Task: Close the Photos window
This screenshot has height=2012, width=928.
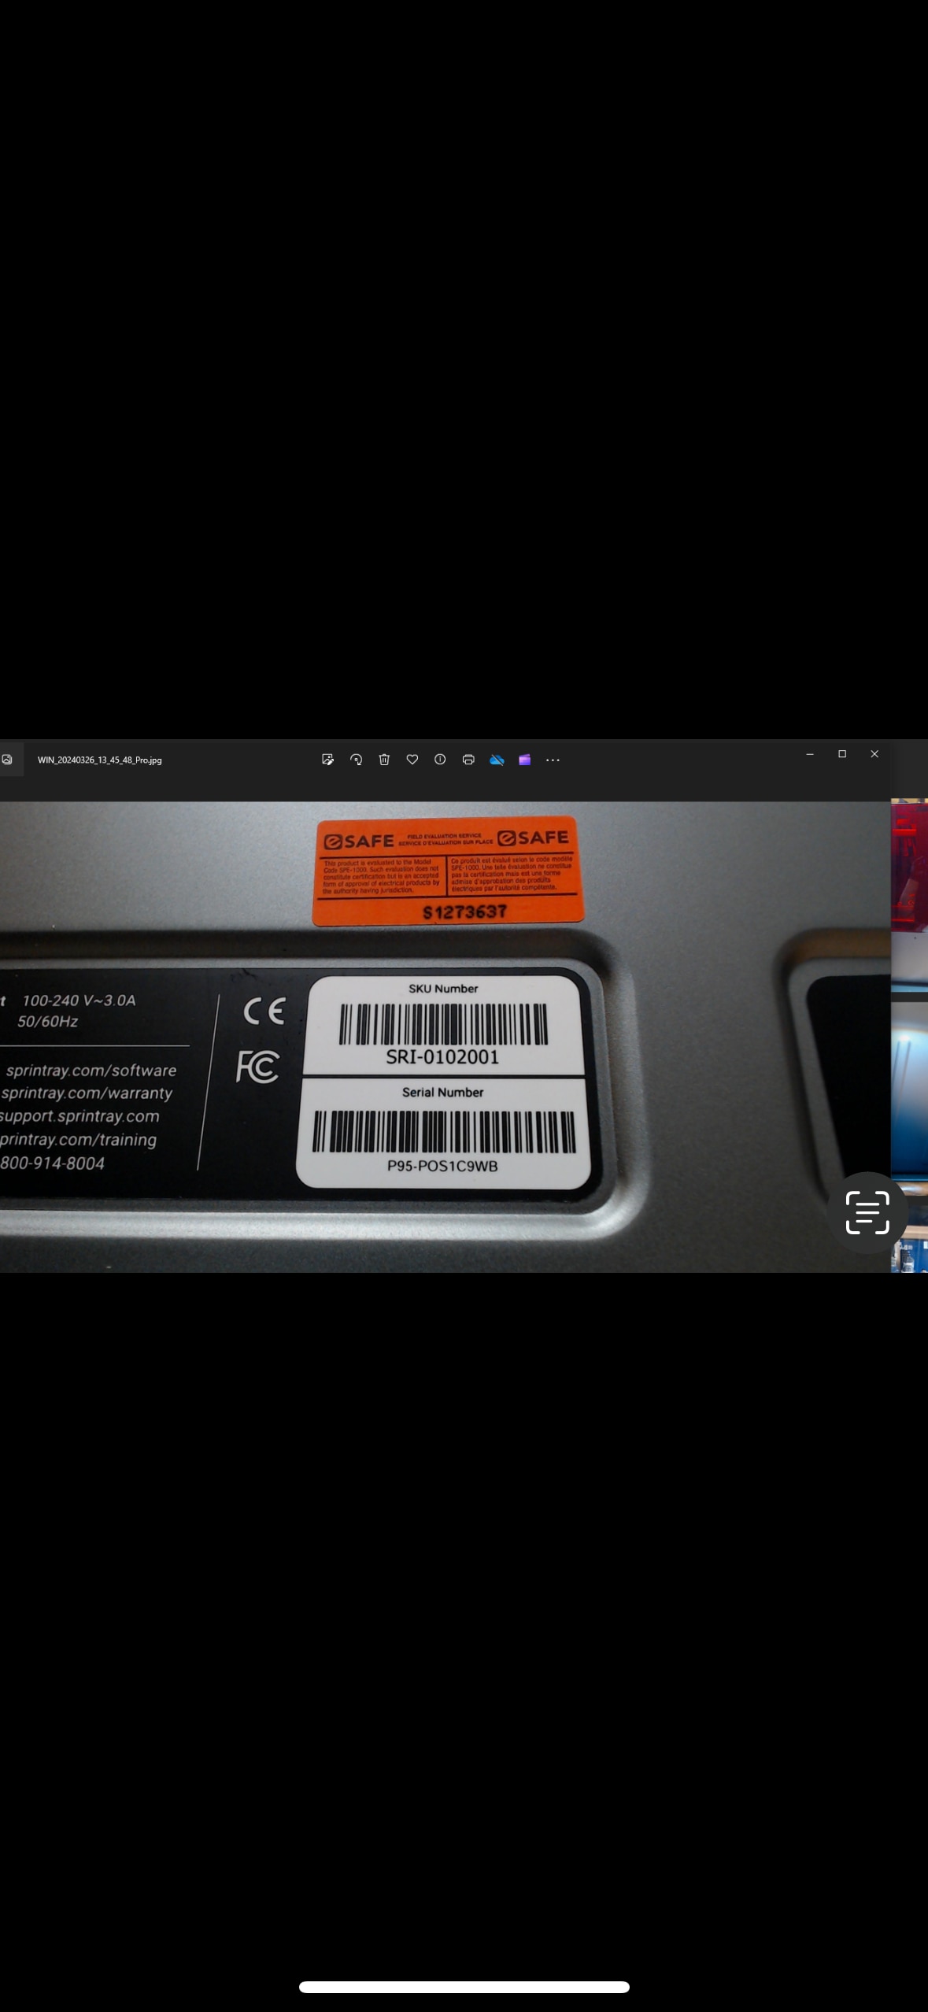Action: coord(874,754)
